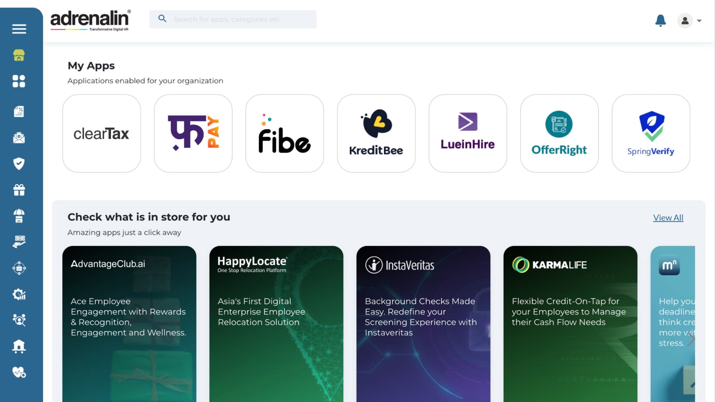Viewport: 715px width, 402px height.
Task: Click the parachute delivery sidebar icon
Action: coord(19,216)
